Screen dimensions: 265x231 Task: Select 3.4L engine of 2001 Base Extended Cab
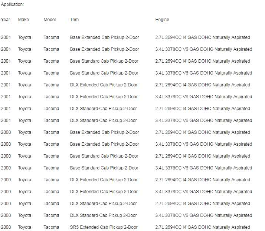coord(203,49)
